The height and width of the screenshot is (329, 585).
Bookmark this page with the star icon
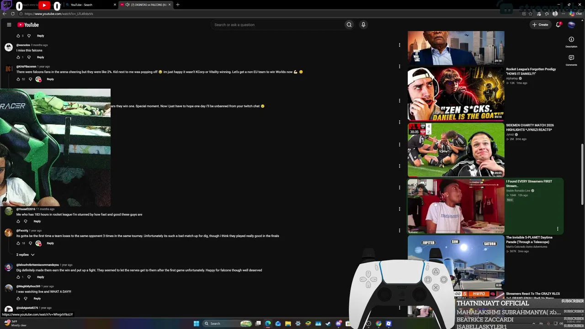(530, 14)
